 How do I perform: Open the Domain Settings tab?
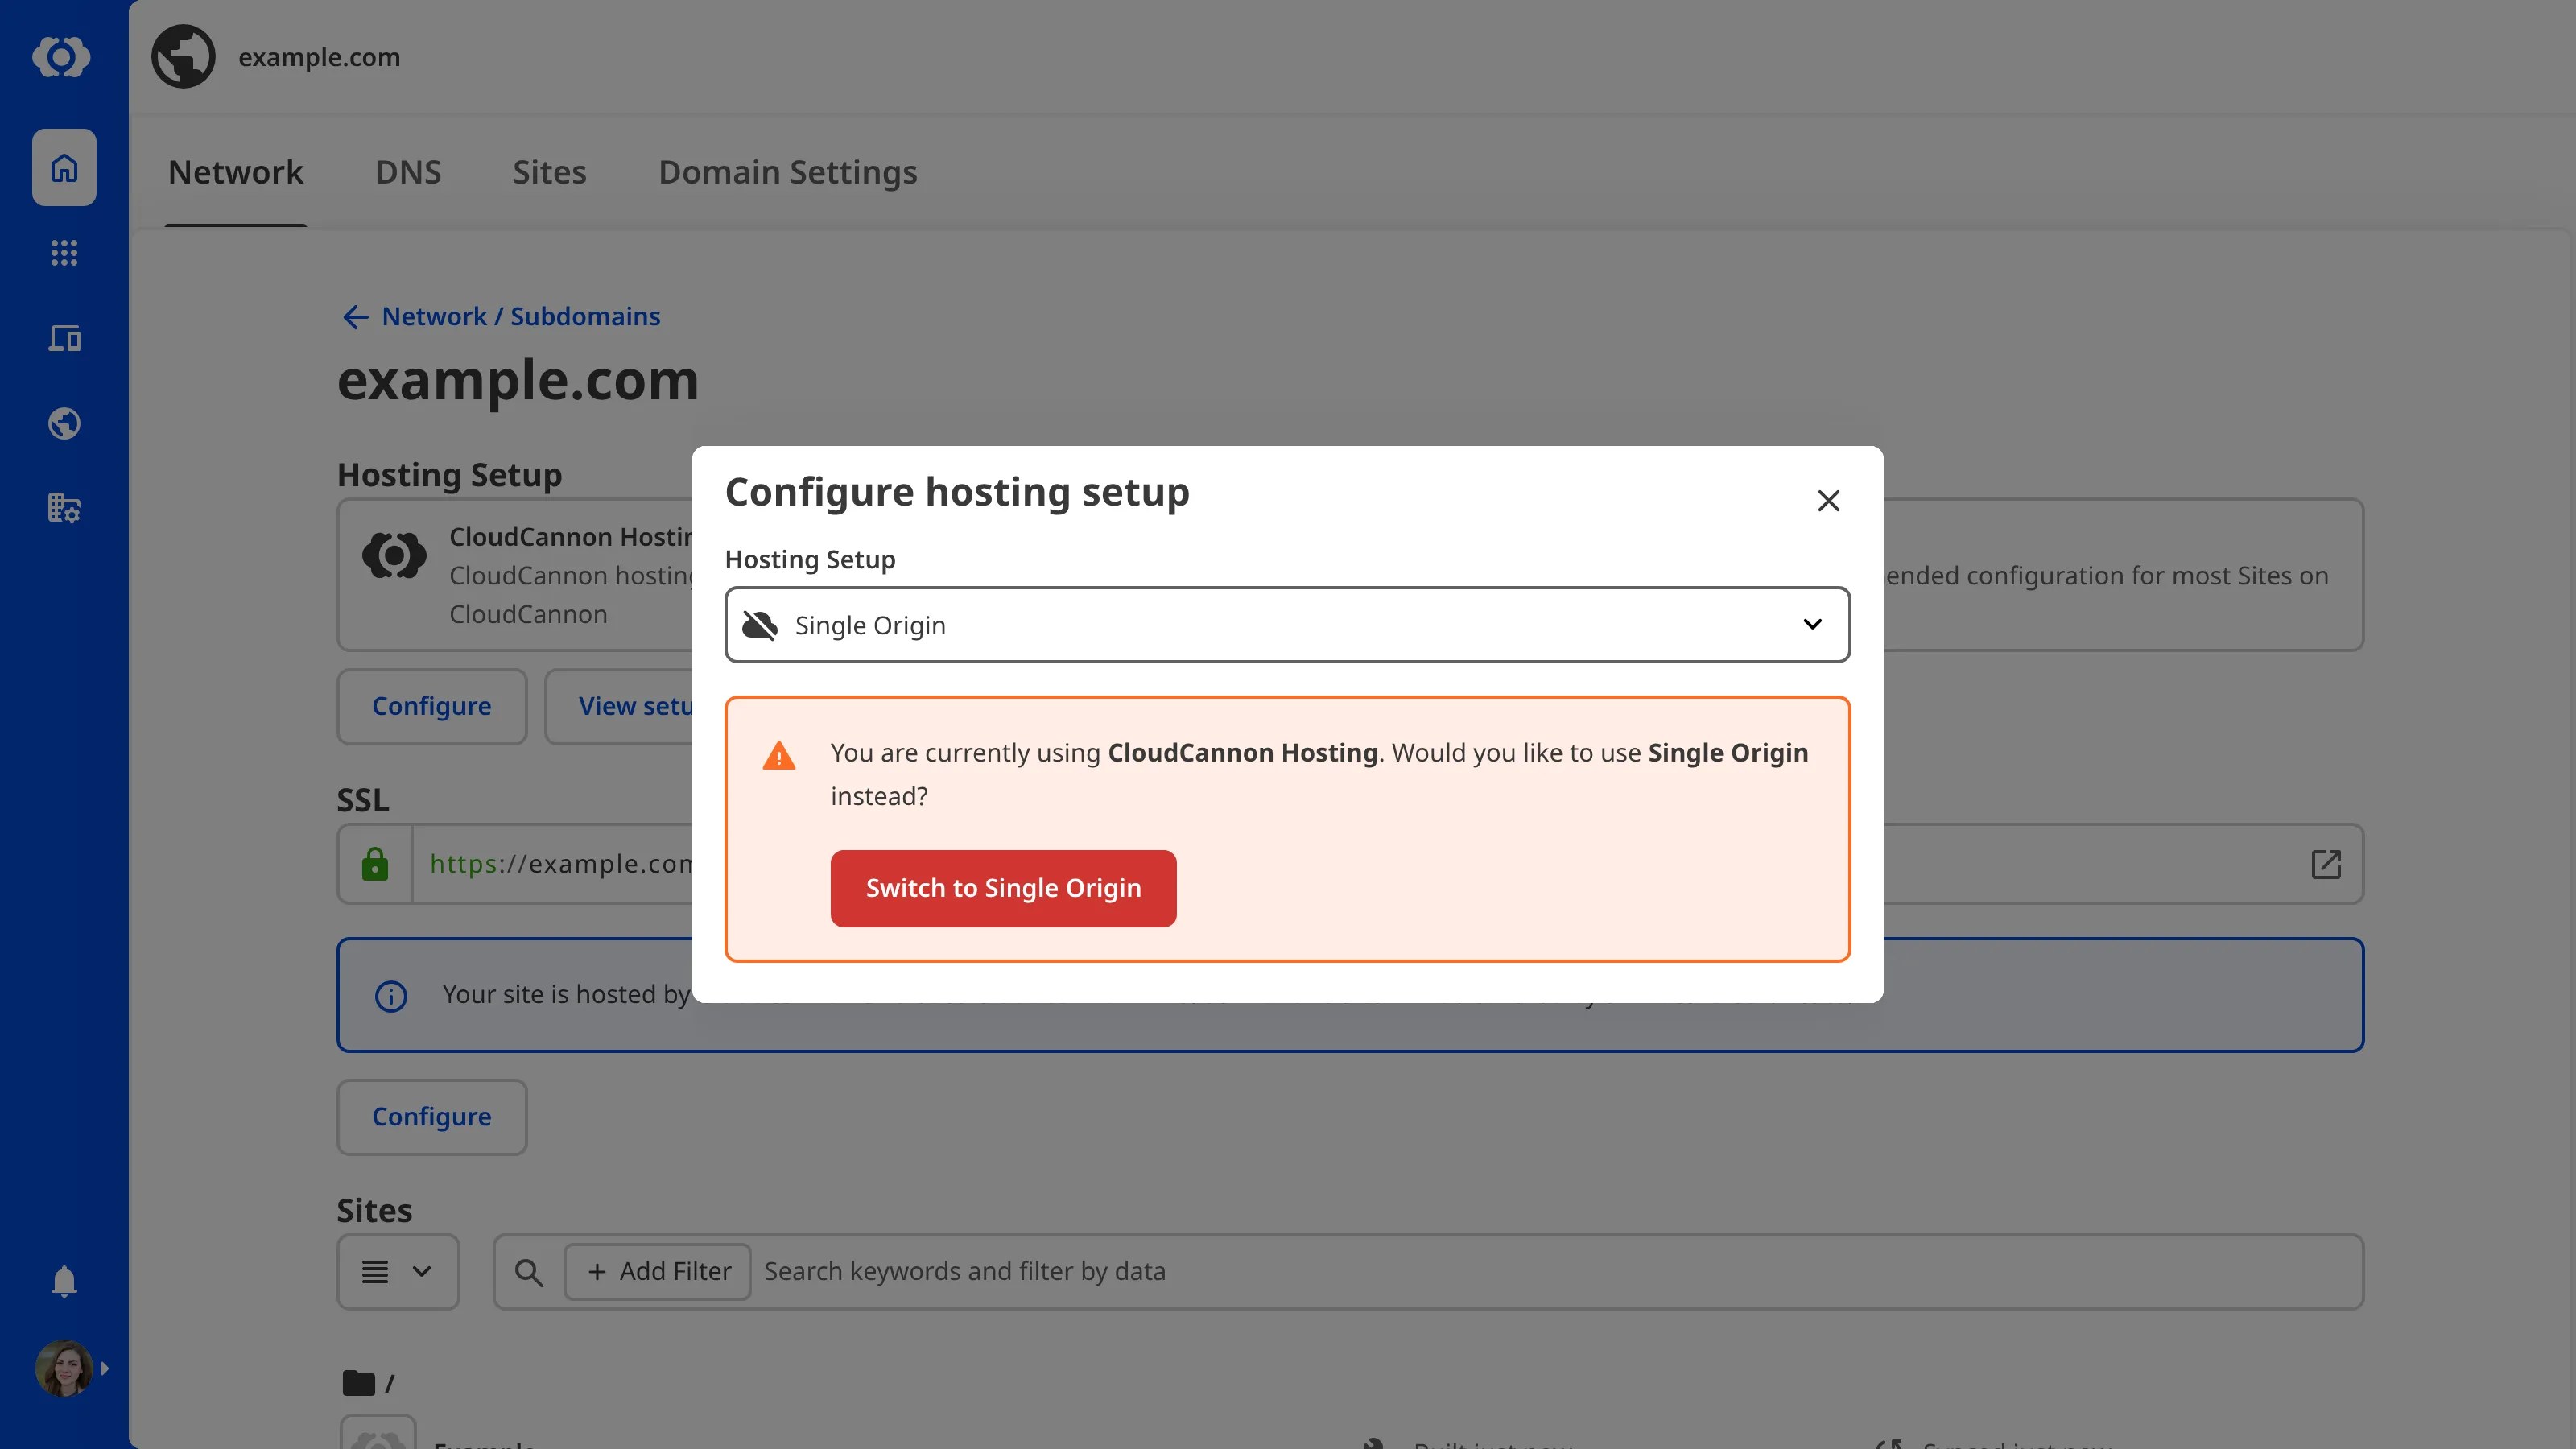click(x=787, y=172)
